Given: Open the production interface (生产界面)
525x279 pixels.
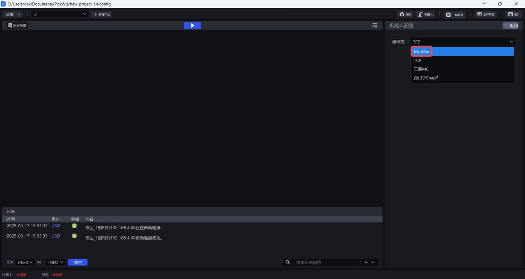Looking at the screenshot, I should pyautogui.click(x=486, y=14).
